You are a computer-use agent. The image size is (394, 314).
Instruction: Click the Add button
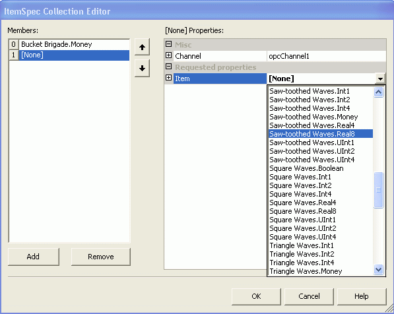pos(34,257)
